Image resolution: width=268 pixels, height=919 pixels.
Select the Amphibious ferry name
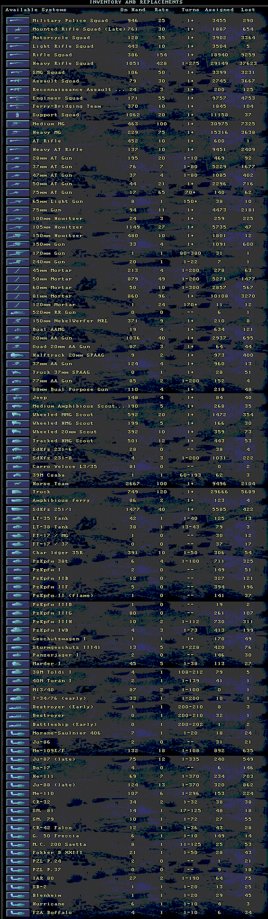point(61,501)
